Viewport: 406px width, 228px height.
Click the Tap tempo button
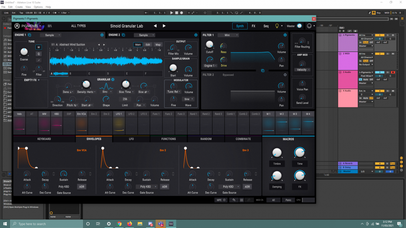(21, 13)
